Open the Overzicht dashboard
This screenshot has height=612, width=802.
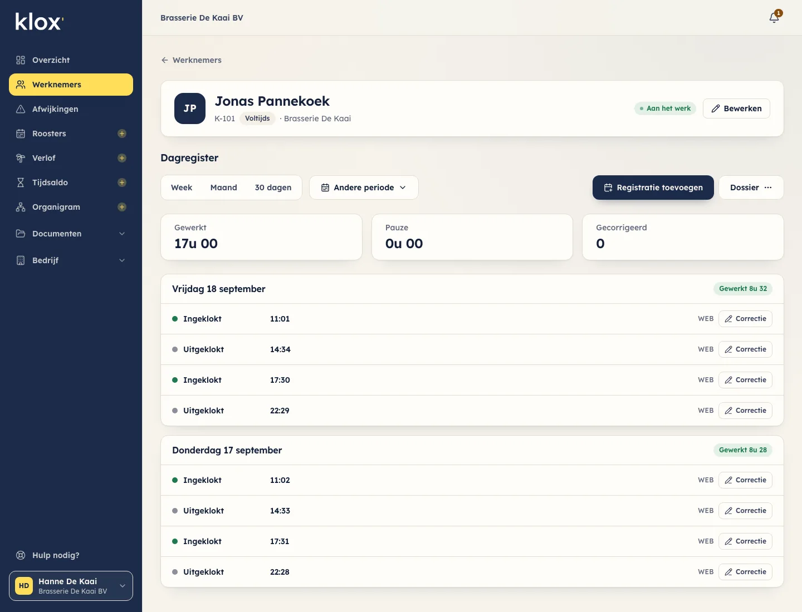point(71,60)
